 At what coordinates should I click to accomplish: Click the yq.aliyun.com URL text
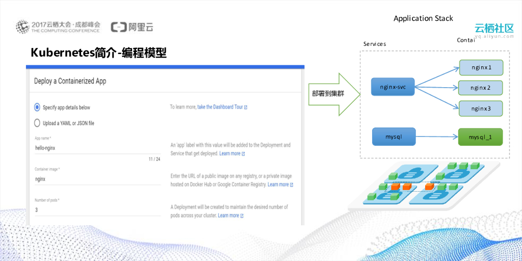494,37
